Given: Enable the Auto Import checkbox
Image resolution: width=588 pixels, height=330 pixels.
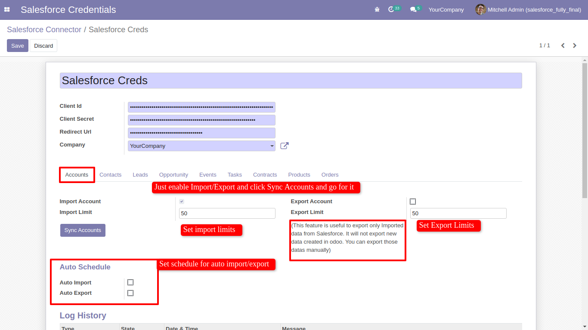Looking at the screenshot, I should pos(130,282).
